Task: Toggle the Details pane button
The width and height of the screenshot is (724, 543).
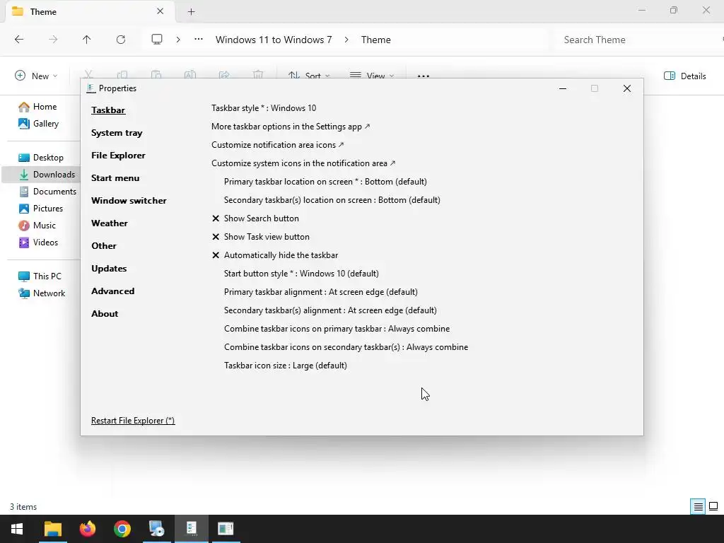Action: (x=684, y=76)
